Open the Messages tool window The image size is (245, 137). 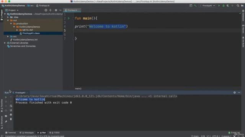pos(27,133)
